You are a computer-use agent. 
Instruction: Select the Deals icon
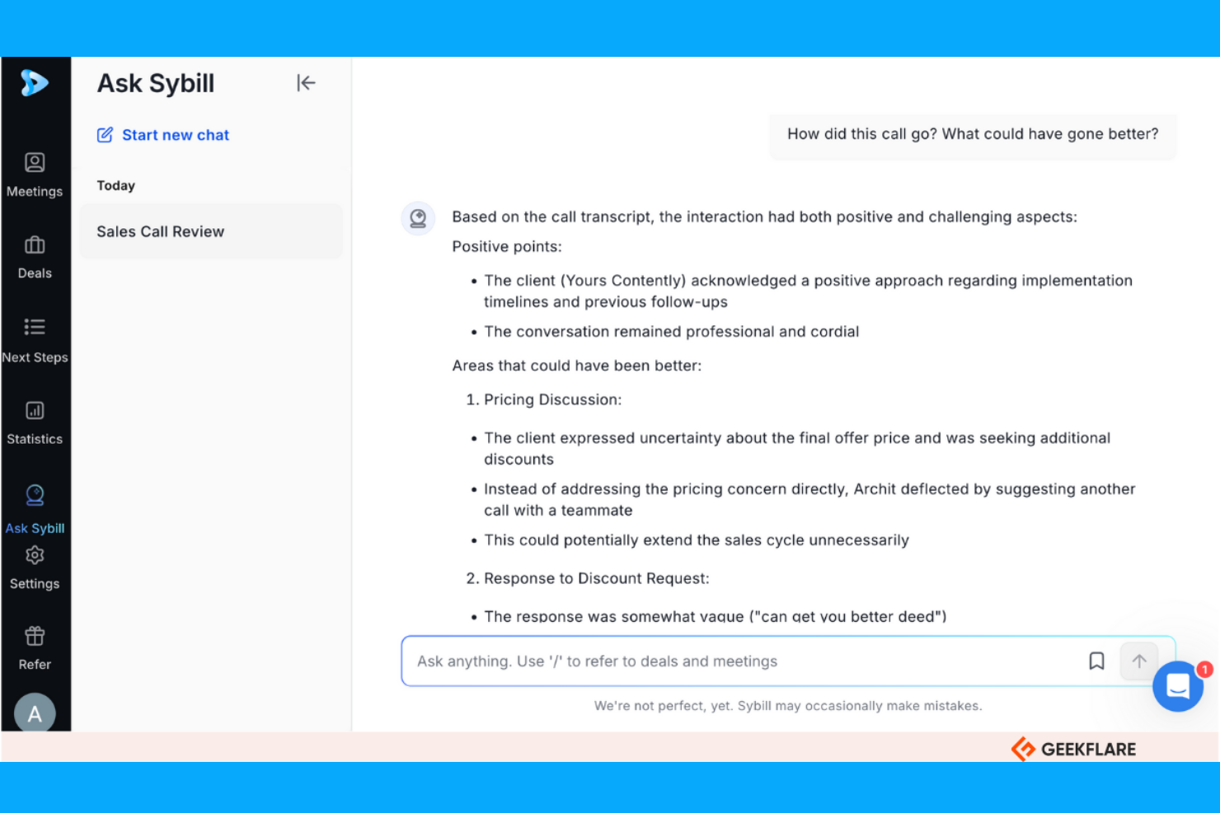(35, 255)
